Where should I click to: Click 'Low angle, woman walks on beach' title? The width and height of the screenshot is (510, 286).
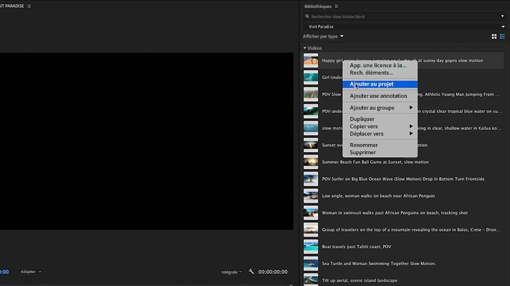(379, 196)
